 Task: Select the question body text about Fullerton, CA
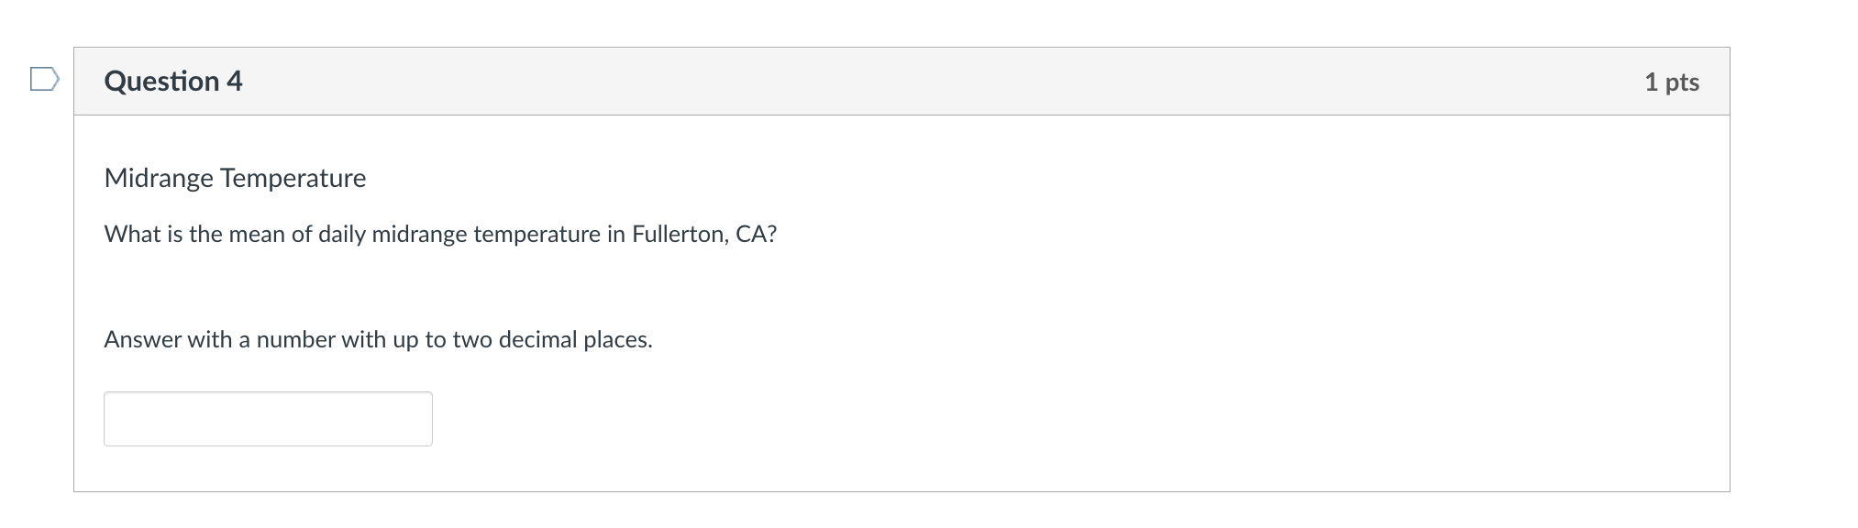coord(440,234)
